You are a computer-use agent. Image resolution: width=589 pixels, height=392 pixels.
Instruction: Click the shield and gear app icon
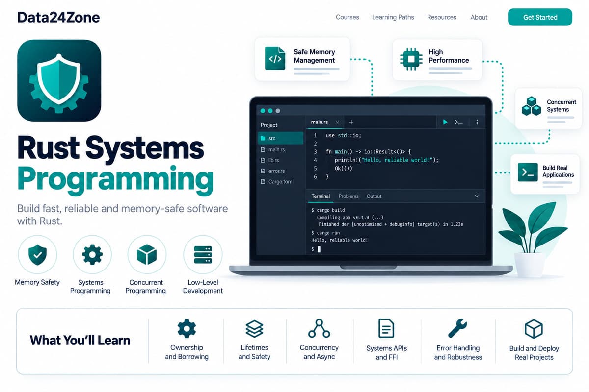pos(59,80)
